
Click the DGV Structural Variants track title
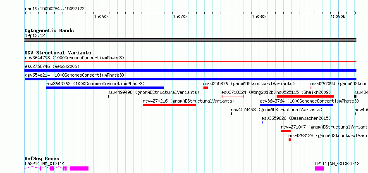coord(58,53)
